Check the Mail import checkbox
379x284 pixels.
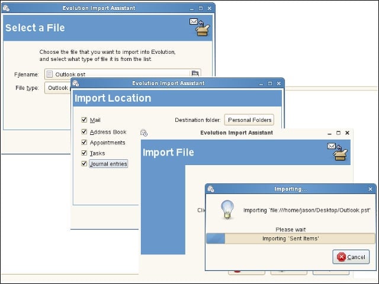click(x=84, y=120)
